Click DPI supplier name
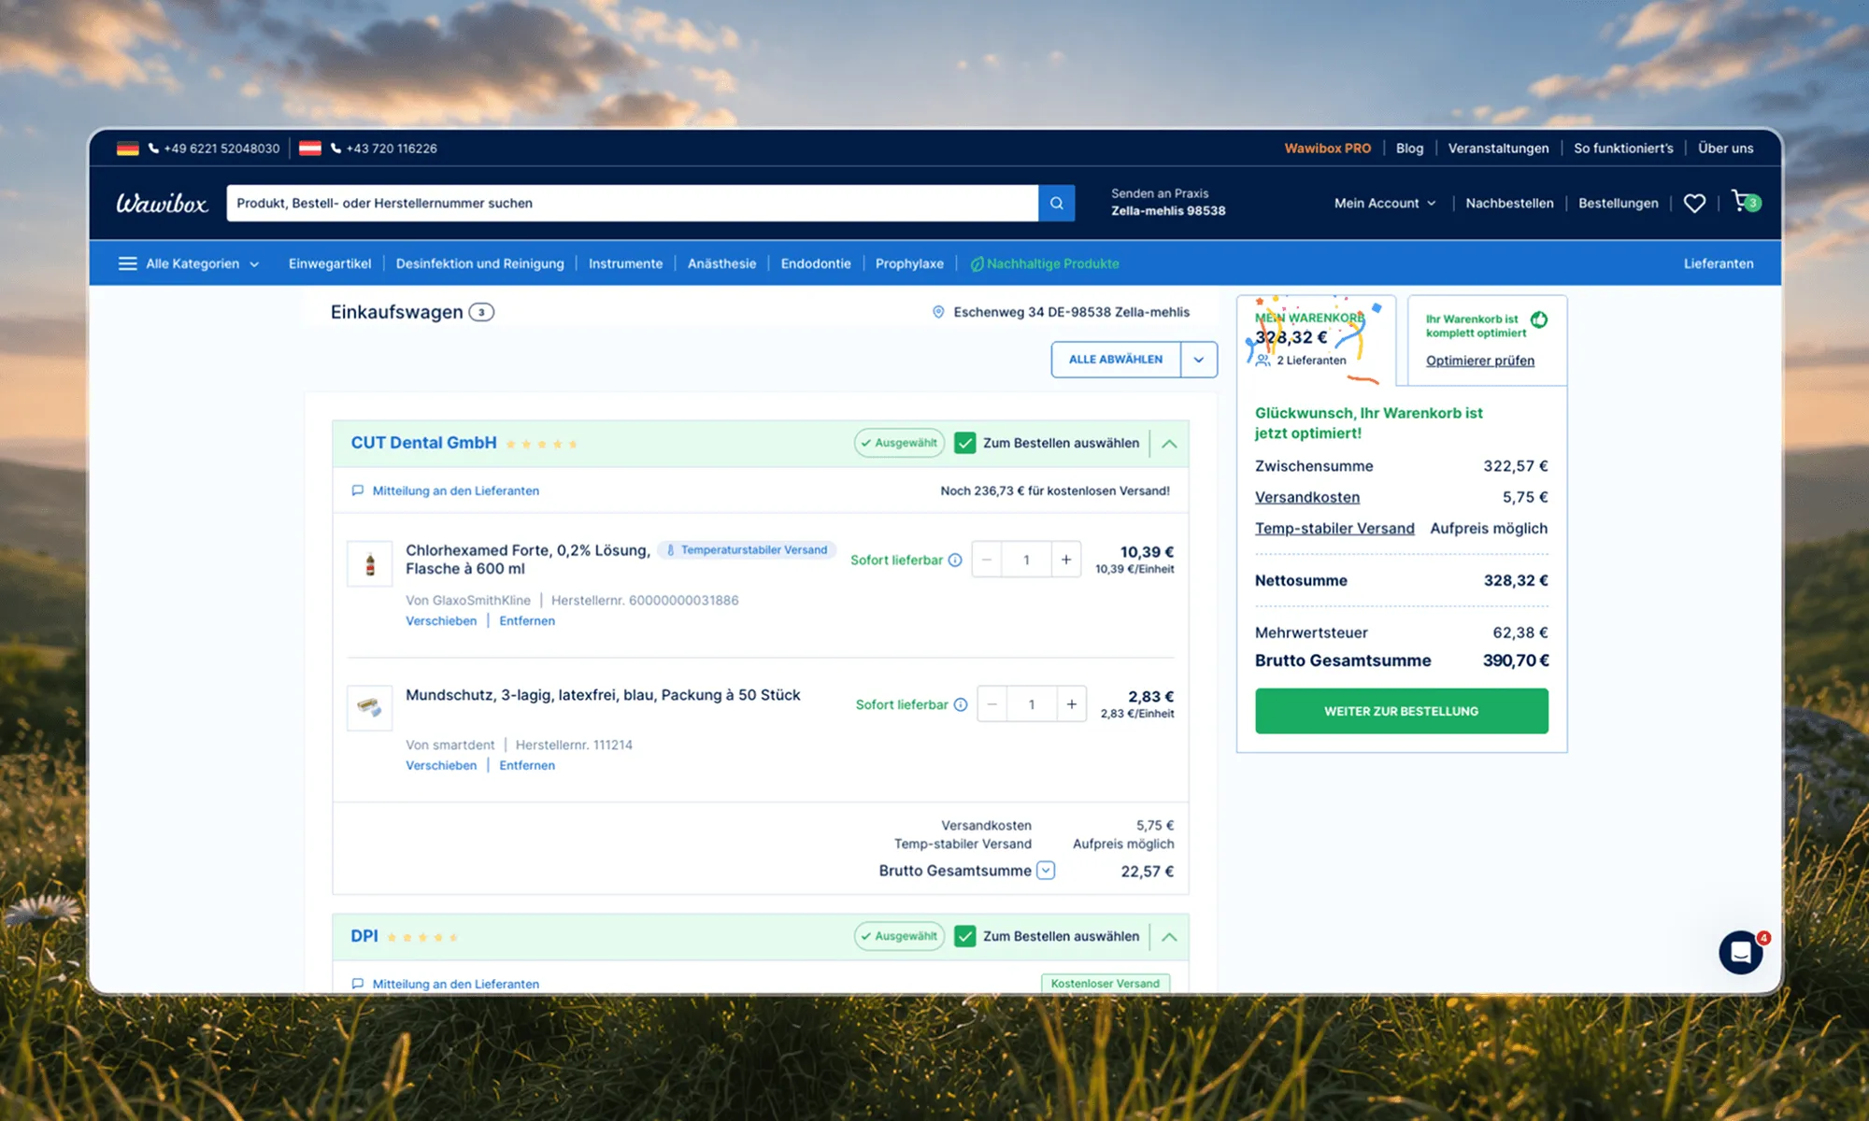Screen dimensions: 1869x1121 (x=364, y=936)
